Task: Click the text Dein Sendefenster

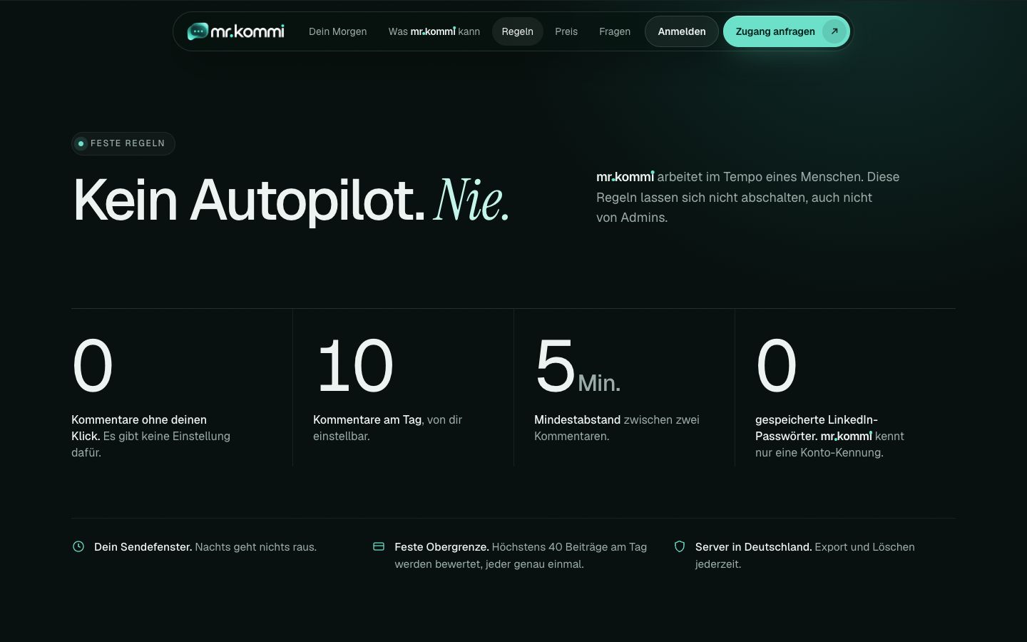Action: [x=143, y=547]
